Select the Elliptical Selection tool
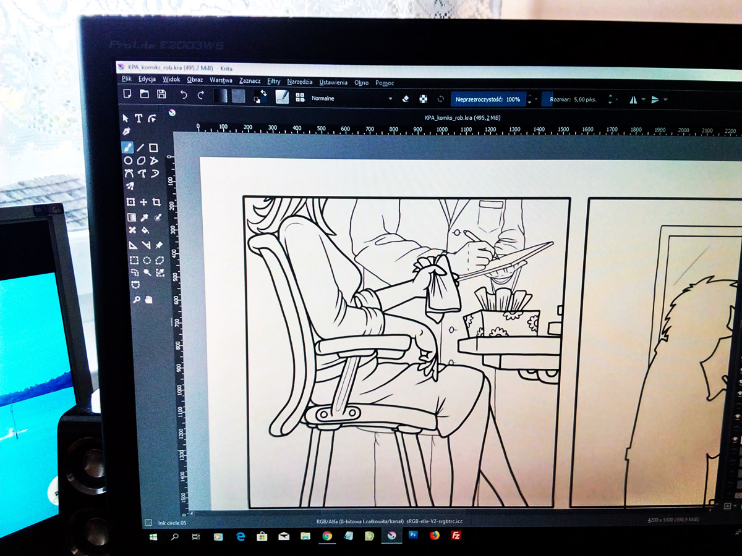The width and height of the screenshot is (742, 556). [x=147, y=260]
